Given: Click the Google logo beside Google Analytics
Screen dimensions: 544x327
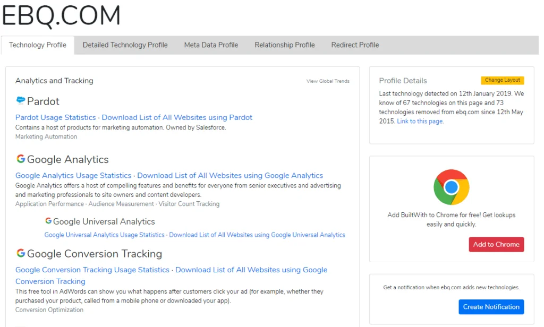Looking at the screenshot, I should coord(21,159).
